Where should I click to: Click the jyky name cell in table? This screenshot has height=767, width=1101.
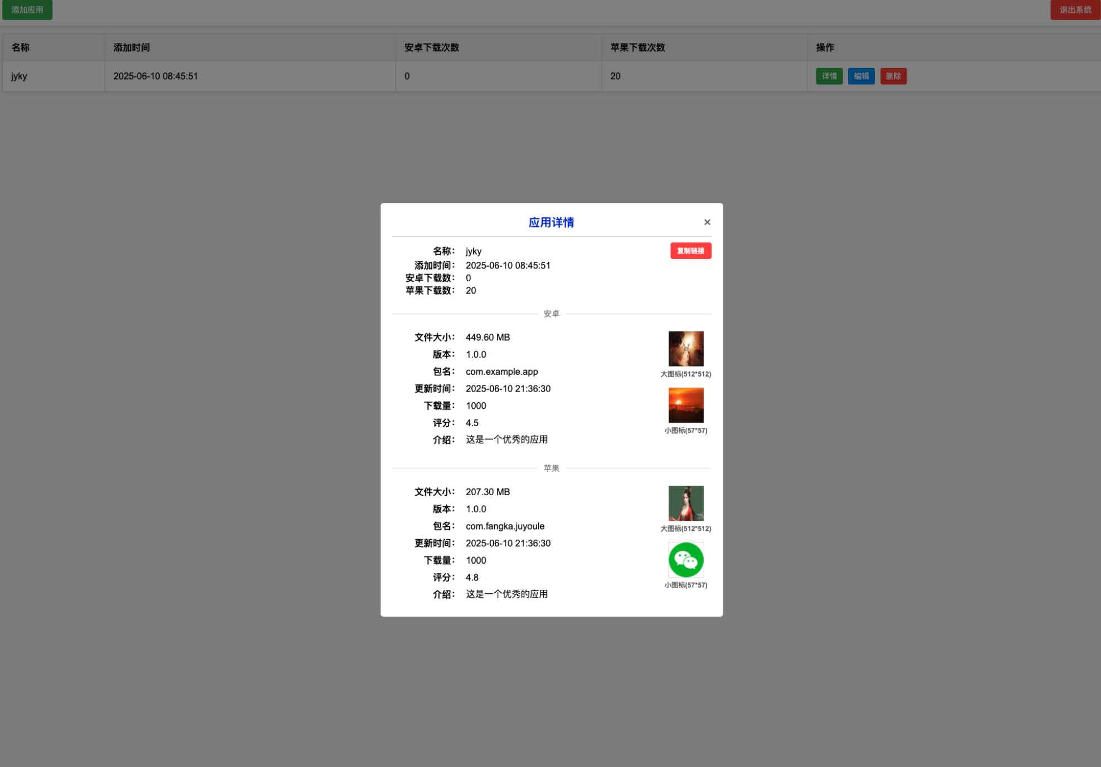click(20, 76)
